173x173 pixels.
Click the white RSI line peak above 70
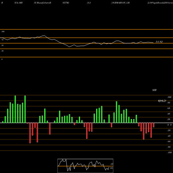coord(44,36)
